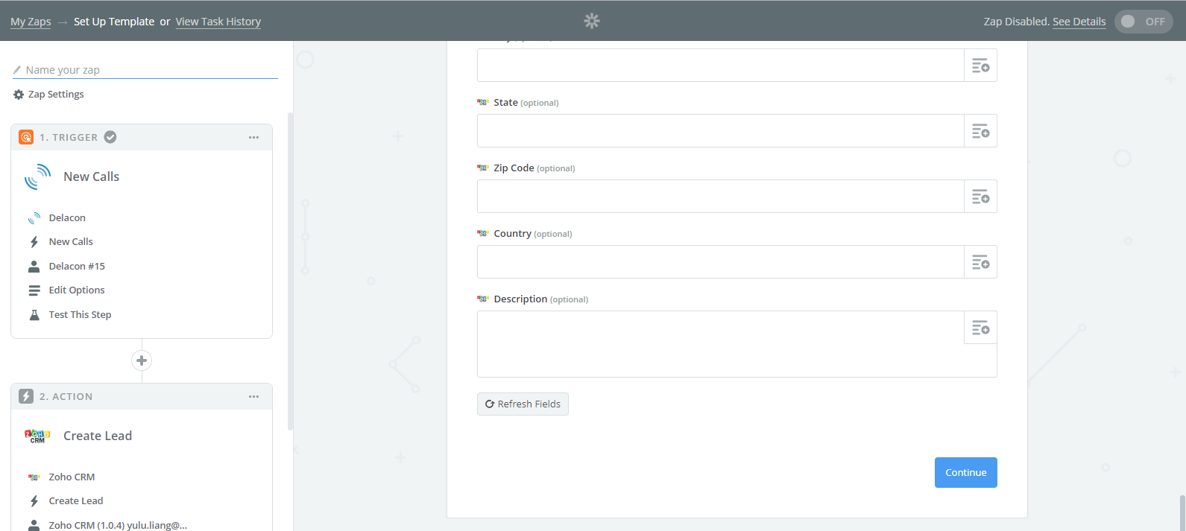Select the Delacon #15 account item
Screen dimensions: 1186x531
(77, 266)
